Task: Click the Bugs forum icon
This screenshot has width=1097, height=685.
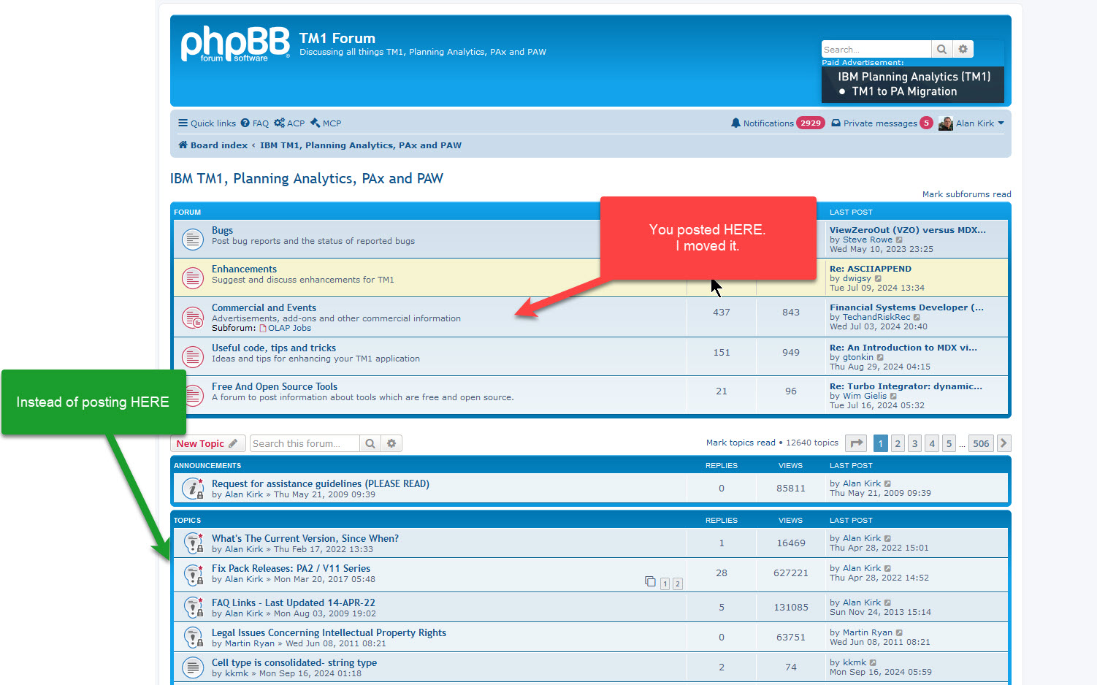Action: click(x=193, y=239)
